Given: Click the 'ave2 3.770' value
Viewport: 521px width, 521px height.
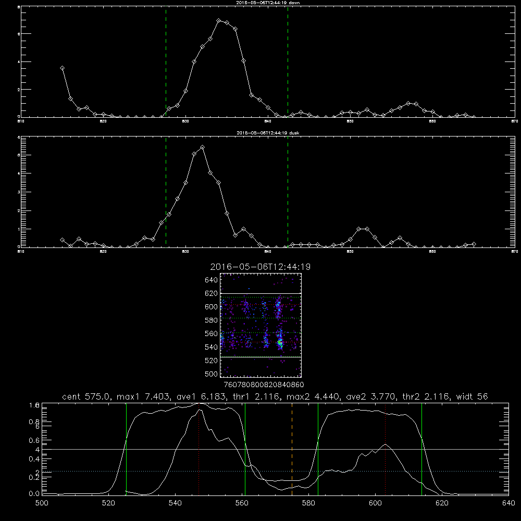Looking at the screenshot, I should click(370, 396).
